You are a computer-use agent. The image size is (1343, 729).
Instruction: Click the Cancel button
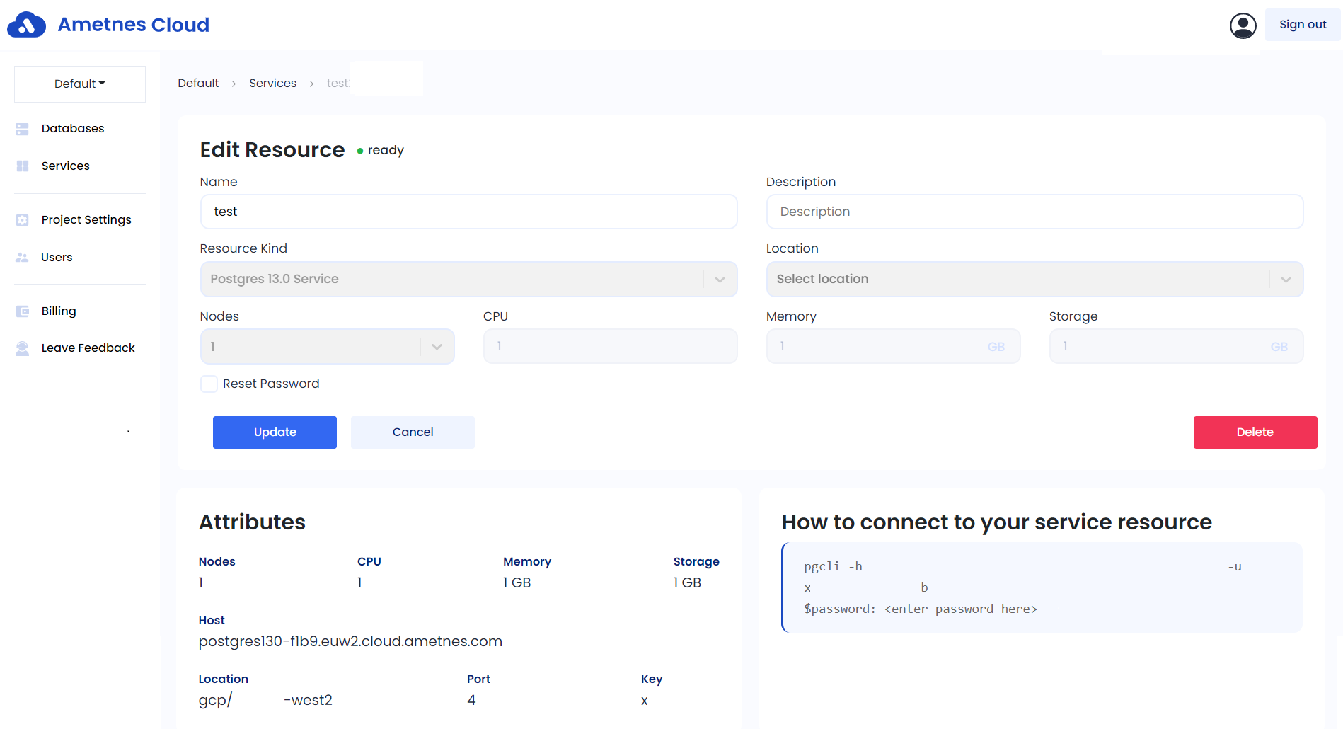tap(413, 432)
